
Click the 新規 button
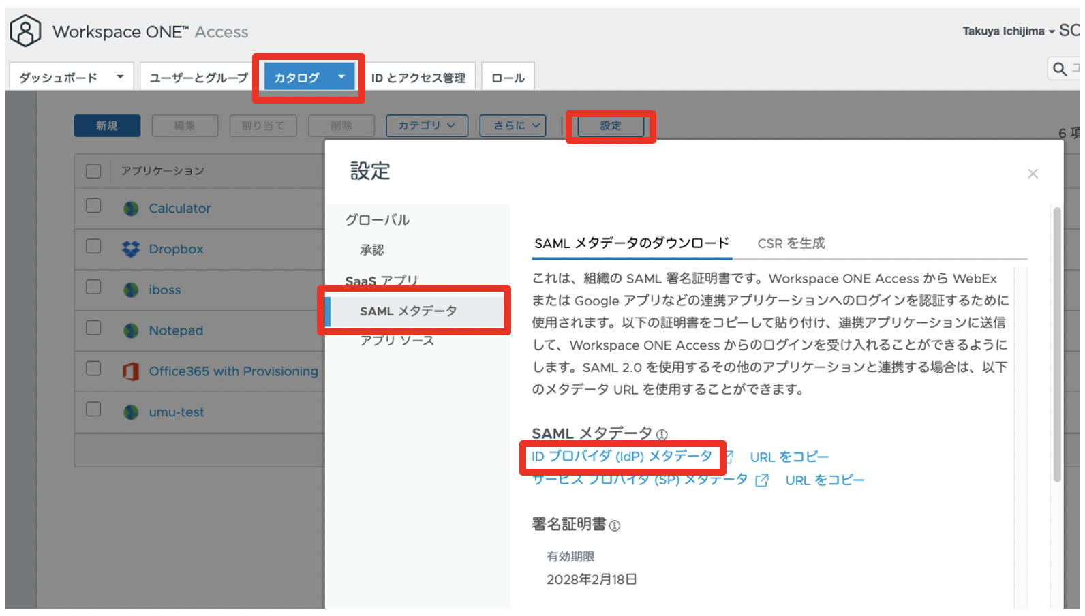(107, 125)
